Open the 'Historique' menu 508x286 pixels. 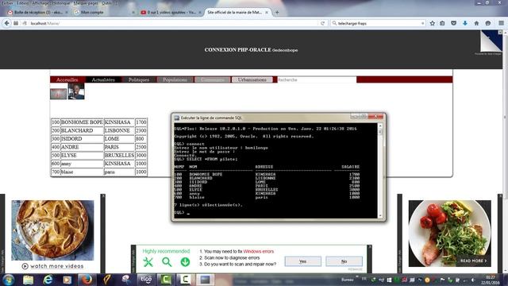click(x=61, y=3)
